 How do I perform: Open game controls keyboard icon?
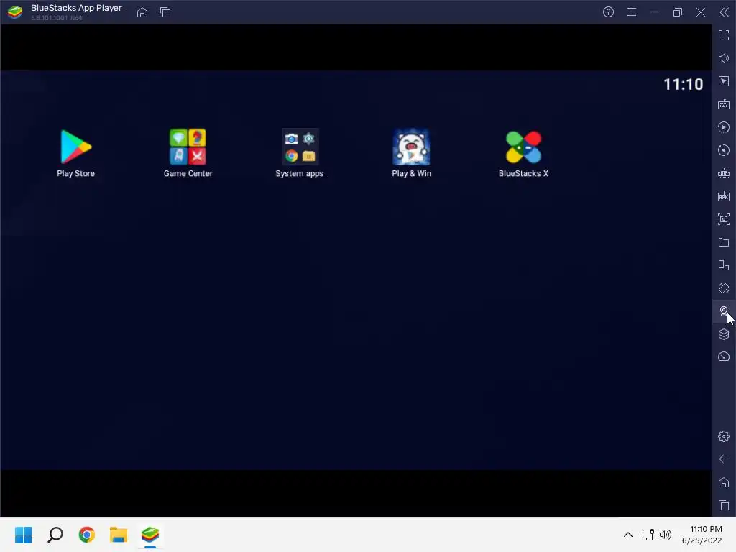coord(724,104)
